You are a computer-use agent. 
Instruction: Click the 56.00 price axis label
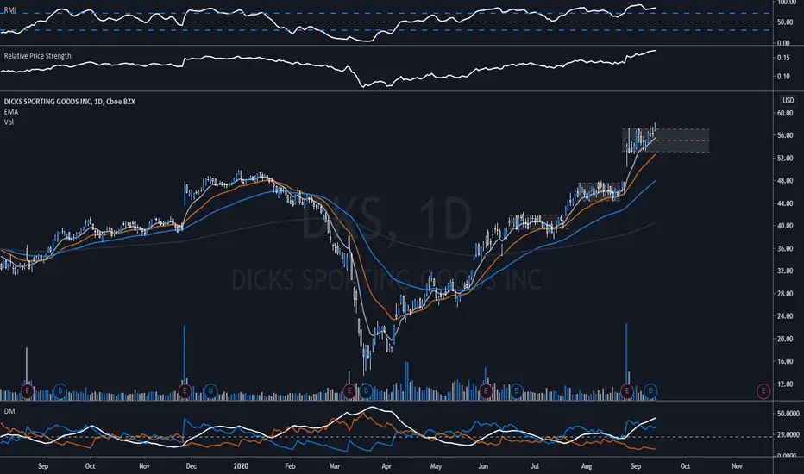coord(785,136)
